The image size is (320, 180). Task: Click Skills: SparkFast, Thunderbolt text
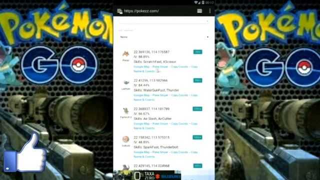point(156,147)
